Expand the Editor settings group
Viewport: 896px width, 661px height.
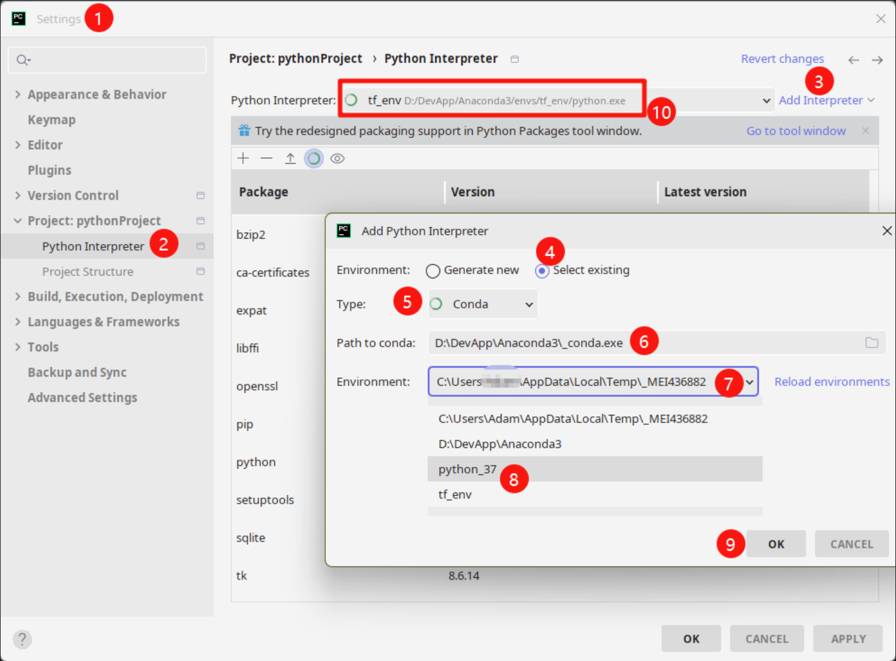coord(17,145)
